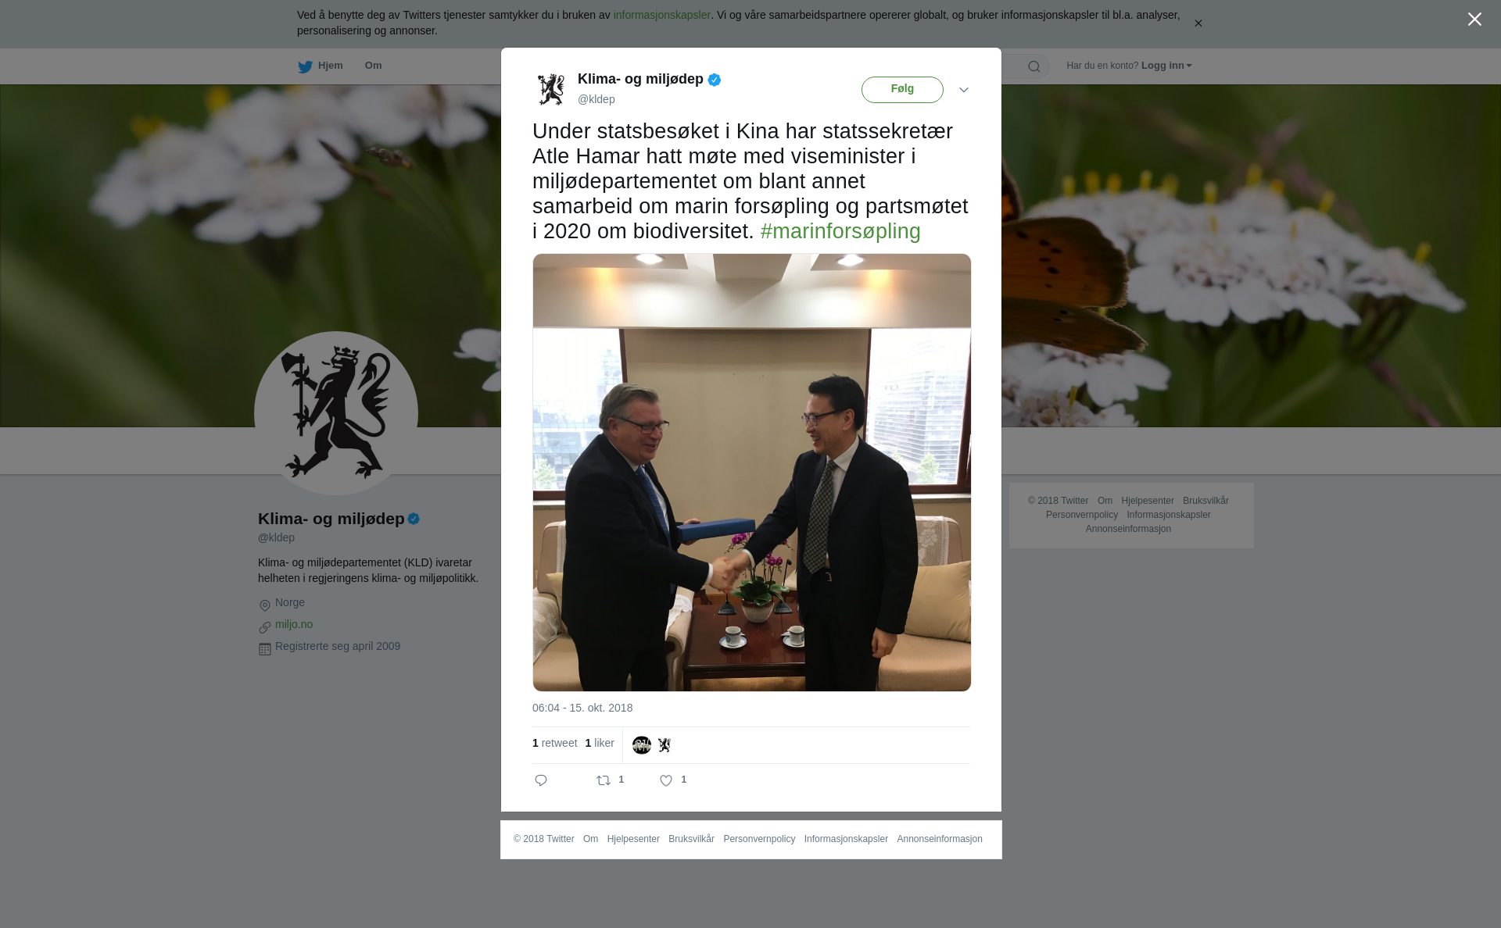Open the second liker's lion avatar
Viewport: 1501px width, 928px height.
[x=665, y=745]
